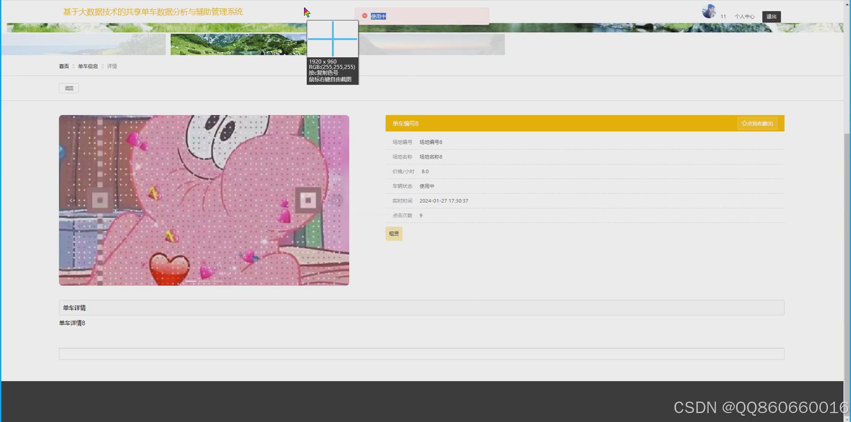This screenshot has height=422, width=851.
Task: Click the username 11 beside the avatar
Action: pyautogui.click(x=723, y=16)
